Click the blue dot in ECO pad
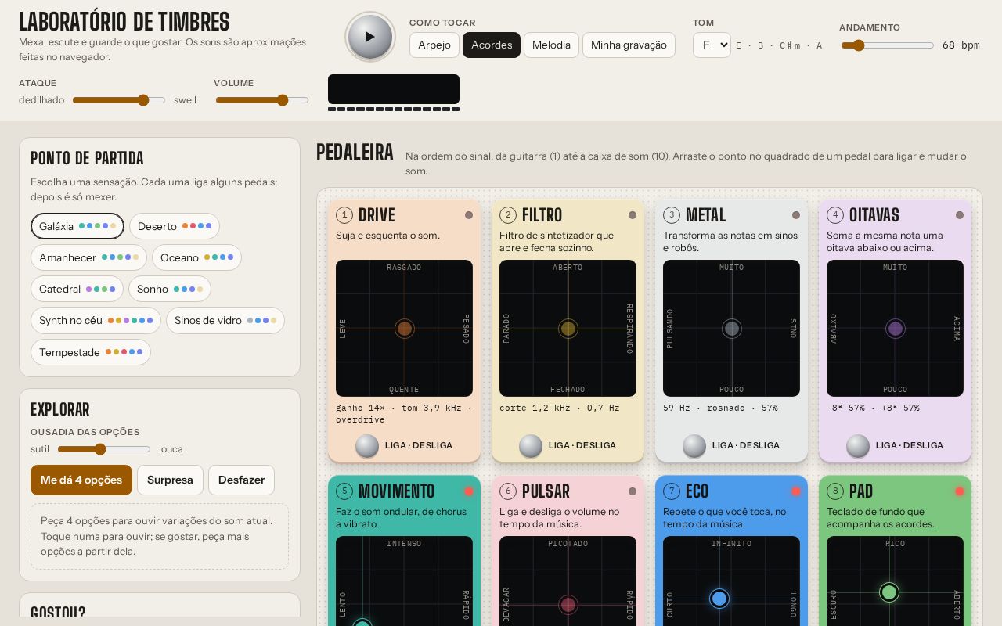Image resolution: width=1002 pixels, height=626 pixels. [x=719, y=599]
